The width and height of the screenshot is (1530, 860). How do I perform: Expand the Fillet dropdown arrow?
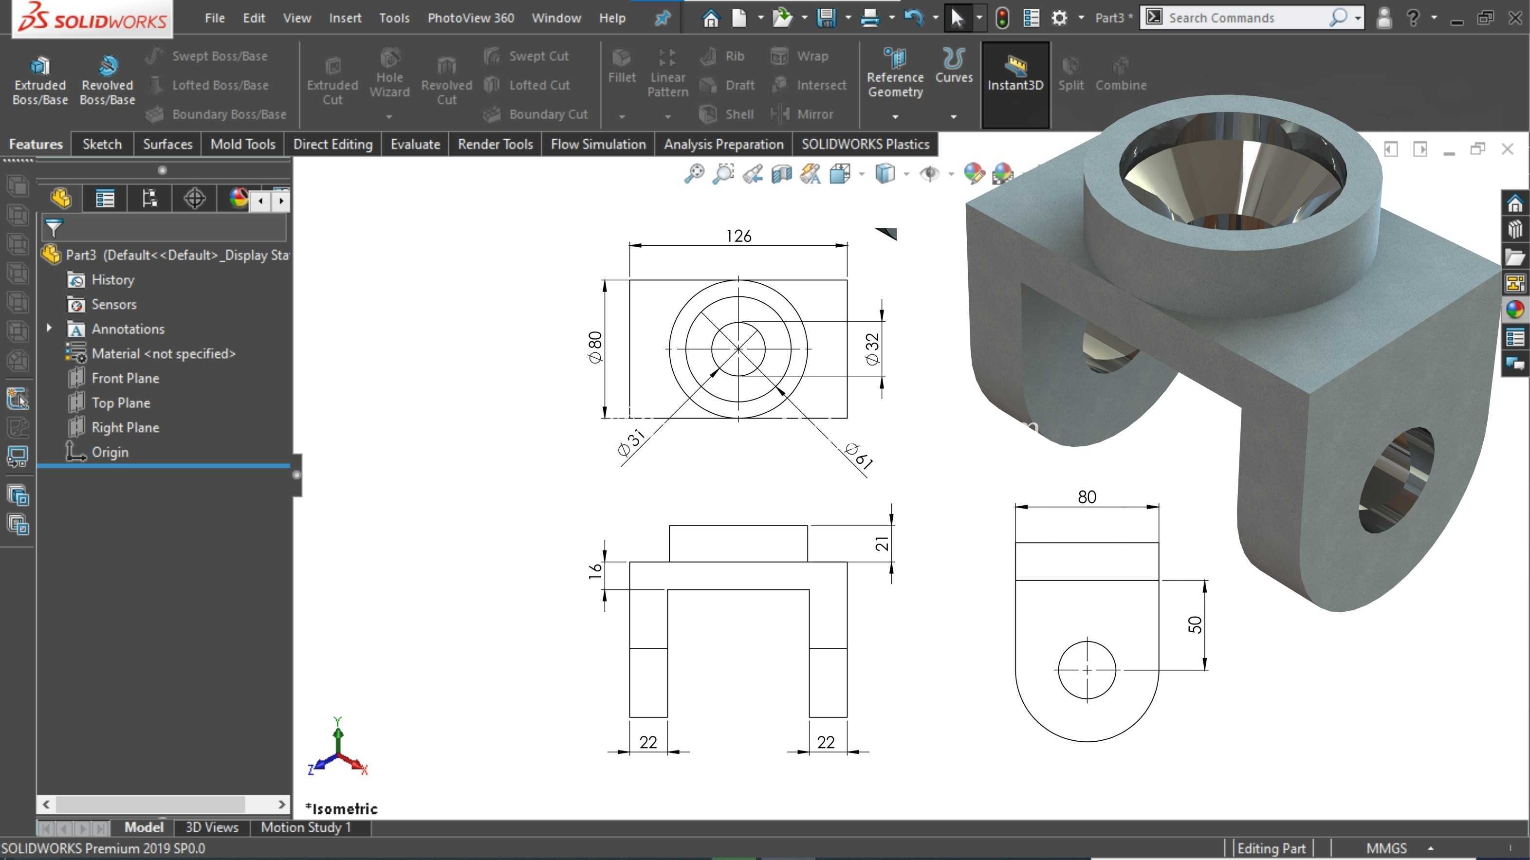622,116
